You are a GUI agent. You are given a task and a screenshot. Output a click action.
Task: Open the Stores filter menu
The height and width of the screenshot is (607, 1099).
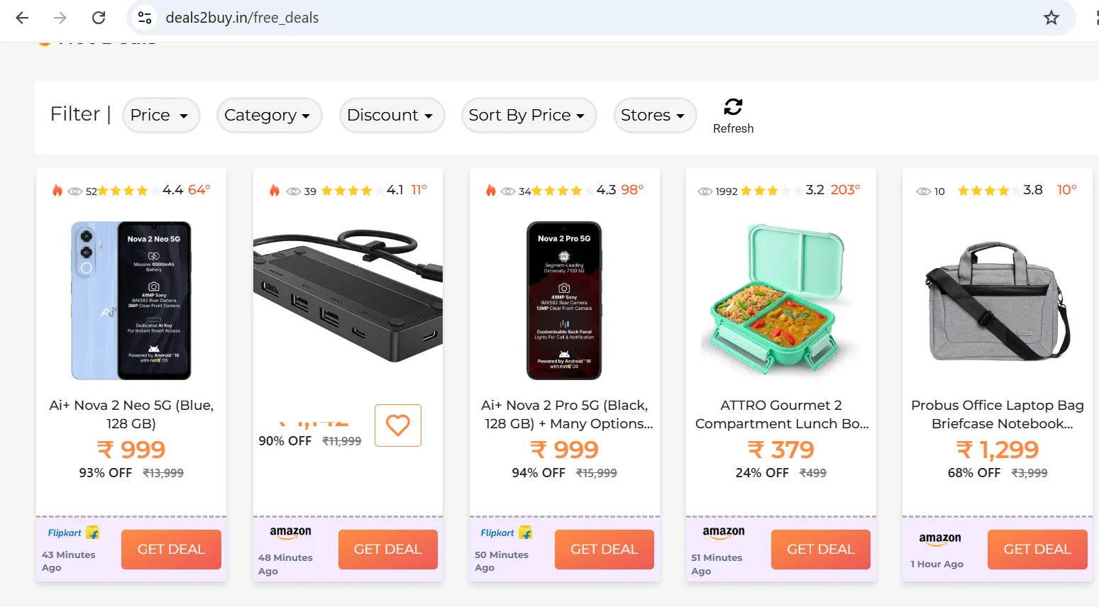[655, 115]
